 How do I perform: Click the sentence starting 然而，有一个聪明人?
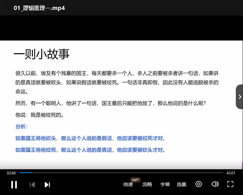pos(111,103)
